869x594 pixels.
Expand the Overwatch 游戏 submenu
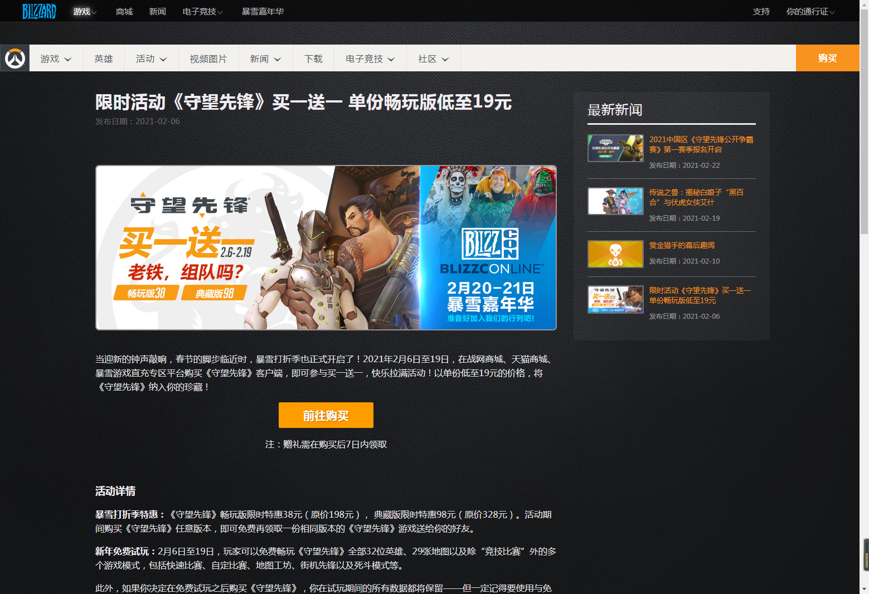[x=56, y=58]
